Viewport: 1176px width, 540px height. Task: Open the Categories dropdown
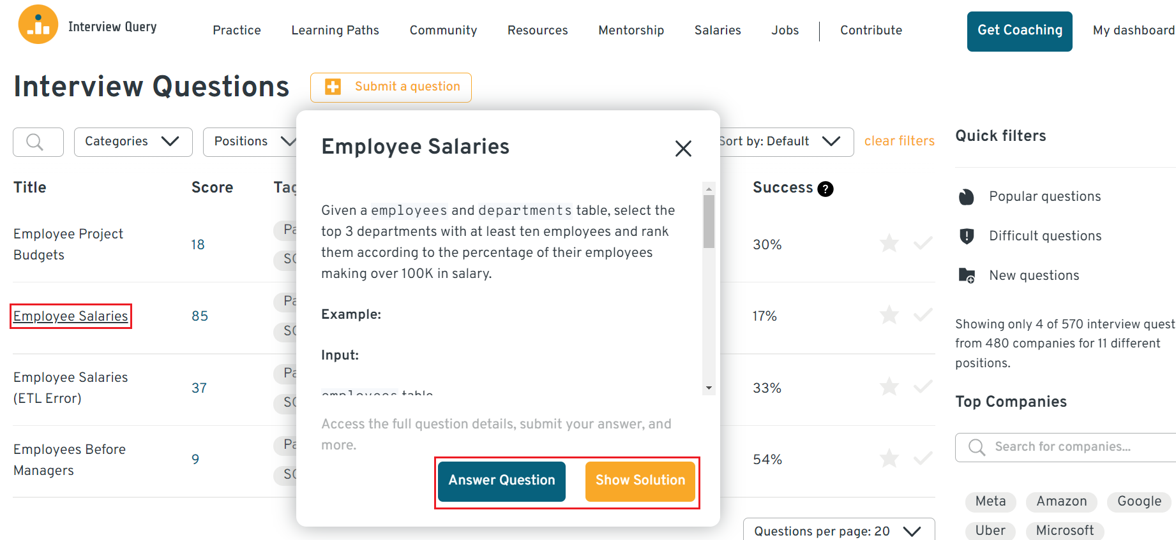pos(133,142)
